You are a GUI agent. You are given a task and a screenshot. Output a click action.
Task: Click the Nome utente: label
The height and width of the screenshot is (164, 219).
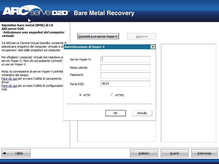[79, 68]
